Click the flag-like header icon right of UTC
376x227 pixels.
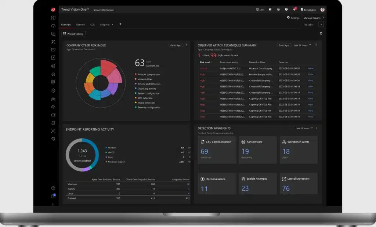270,10
